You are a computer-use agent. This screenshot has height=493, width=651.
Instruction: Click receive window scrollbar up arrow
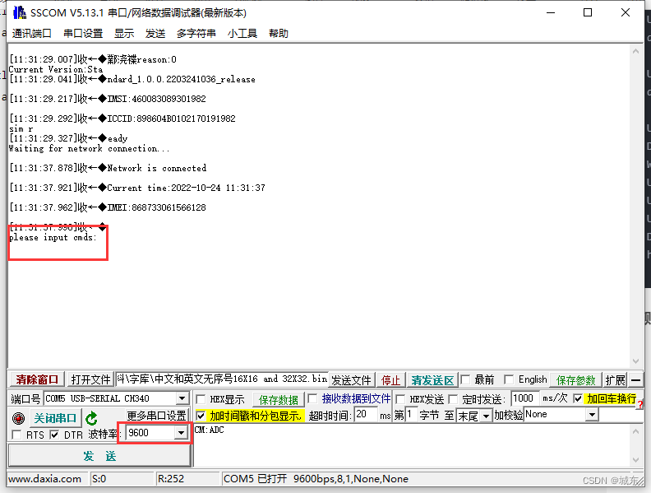point(635,51)
